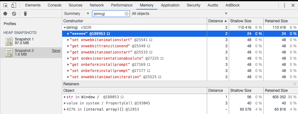Toggle the device toolbar icon
The image size is (298, 114).
click(x=14, y=5)
